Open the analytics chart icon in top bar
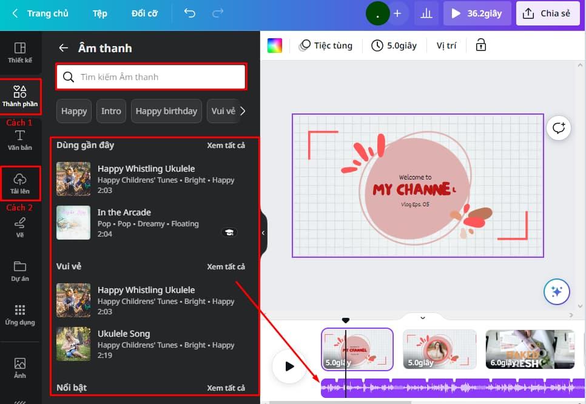The width and height of the screenshot is (586, 404). click(x=426, y=13)
